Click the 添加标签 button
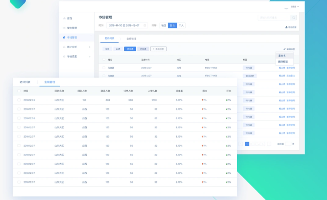This screenshot has height=200, width=327. tap(158, 49)
